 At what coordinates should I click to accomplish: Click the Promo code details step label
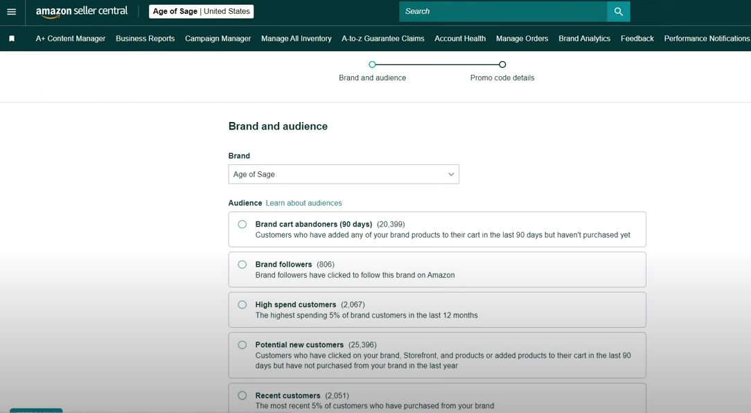[502, 78]
